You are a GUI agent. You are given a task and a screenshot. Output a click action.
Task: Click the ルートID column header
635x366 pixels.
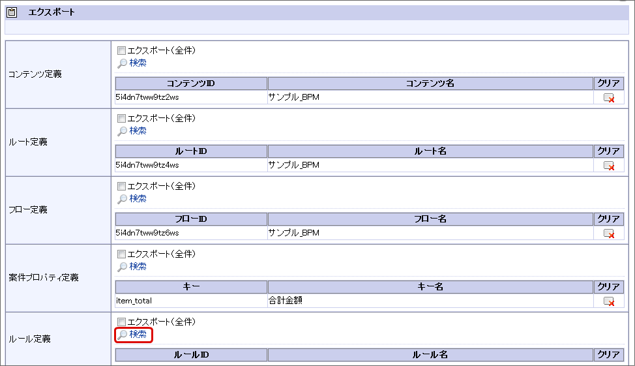coord(191,151)
